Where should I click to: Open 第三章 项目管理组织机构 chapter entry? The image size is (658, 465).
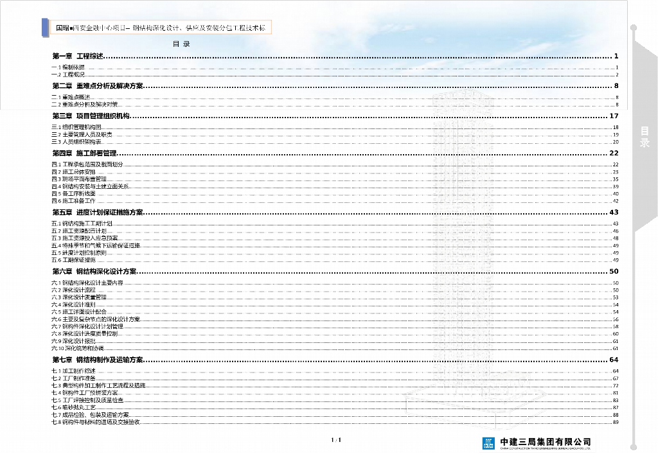pyautogui.click(x=335, y=116)
